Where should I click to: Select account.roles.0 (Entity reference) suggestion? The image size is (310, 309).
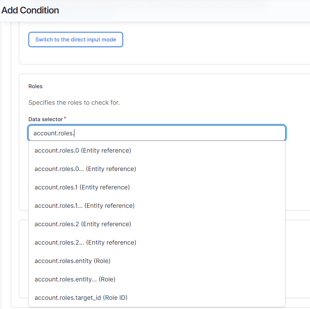[157, 151]
